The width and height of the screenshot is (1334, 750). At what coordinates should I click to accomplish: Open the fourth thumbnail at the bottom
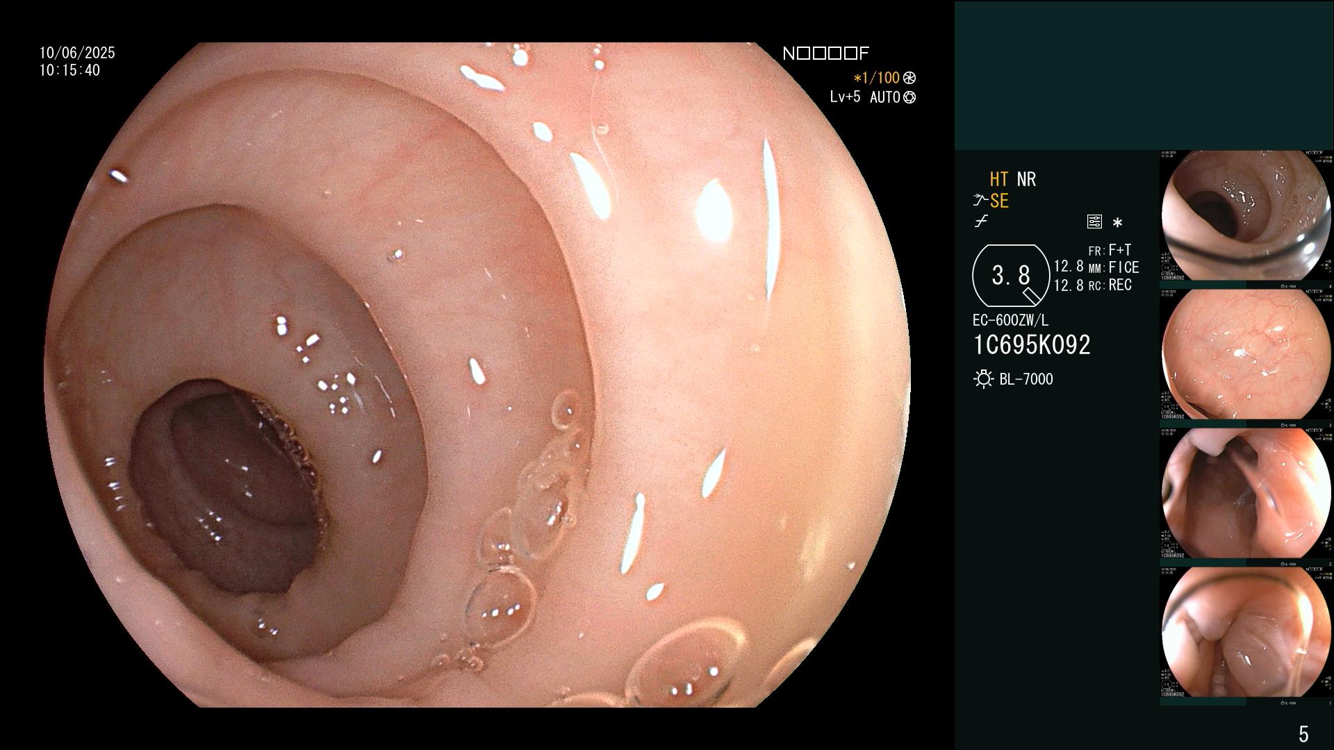click(1246, 632)
